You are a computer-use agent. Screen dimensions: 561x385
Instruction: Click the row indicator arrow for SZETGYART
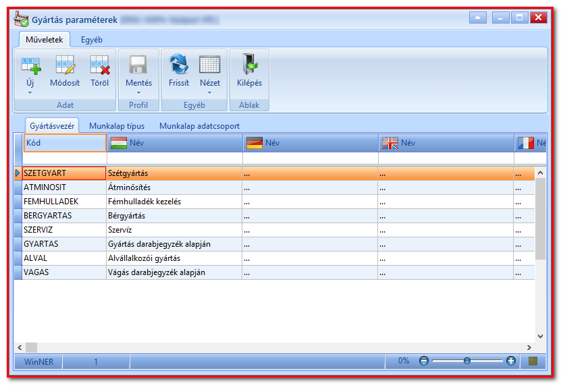pyautogui.click(x=18, y=173)
